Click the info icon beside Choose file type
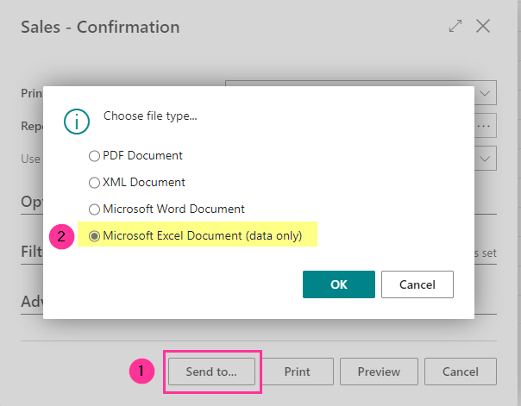Screen dimensions: 521x406 [x=77, y=122]
